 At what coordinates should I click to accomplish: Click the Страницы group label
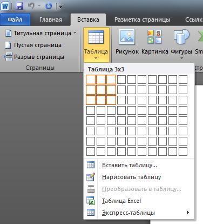coord(40,68)
